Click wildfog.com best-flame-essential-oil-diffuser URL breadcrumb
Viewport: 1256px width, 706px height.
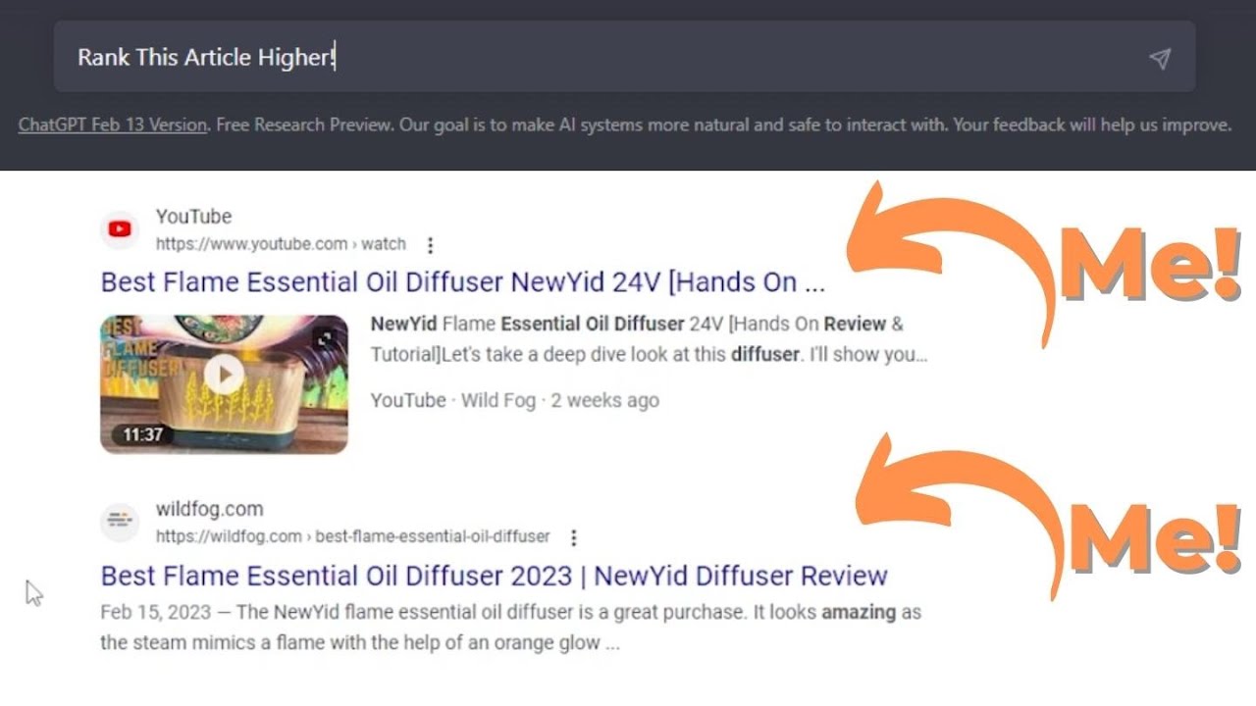tap(353, 536)
